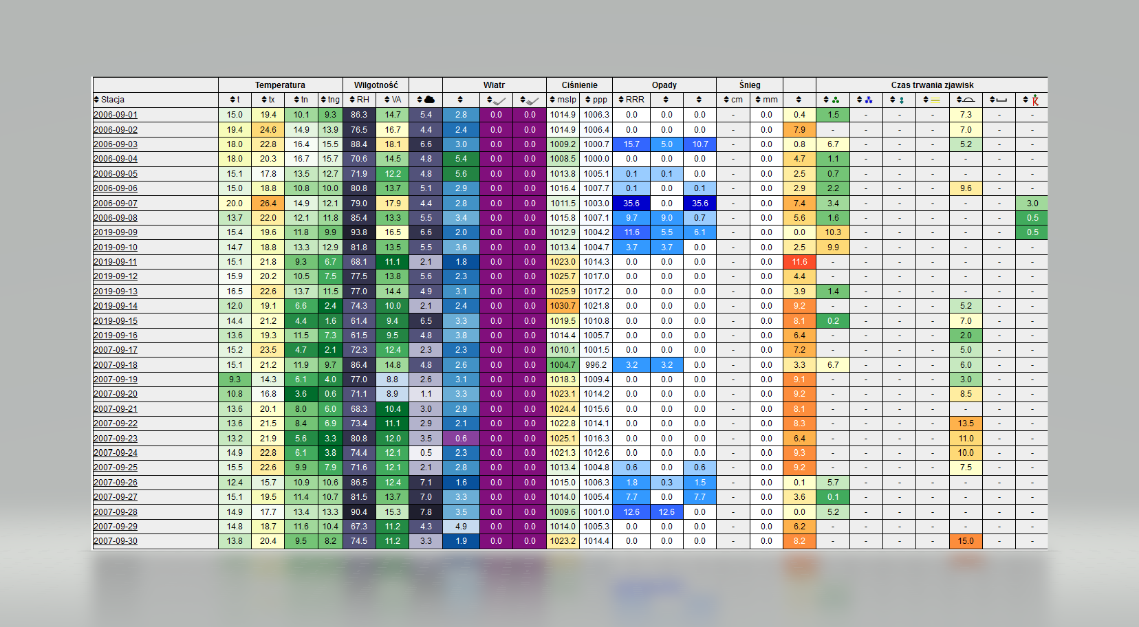The image size is (1139, 627).
Task: Click the teal two-dot symbol column header
Action: pos(898,100)
